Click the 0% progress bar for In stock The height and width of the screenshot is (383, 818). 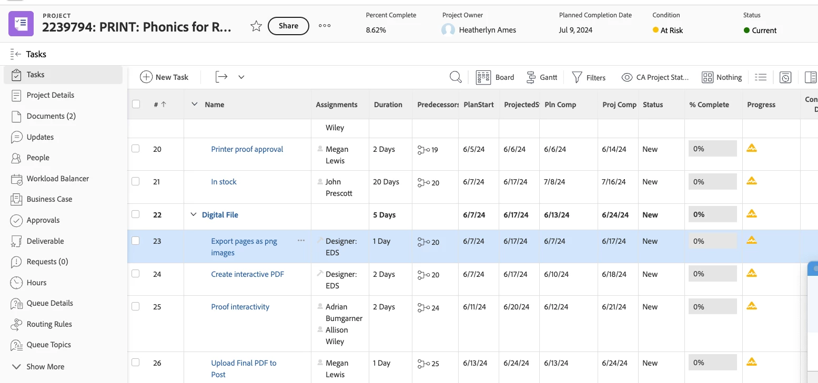(x=712, y=182)
